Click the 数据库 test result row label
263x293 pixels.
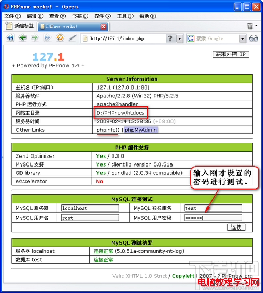pos(29,260)
